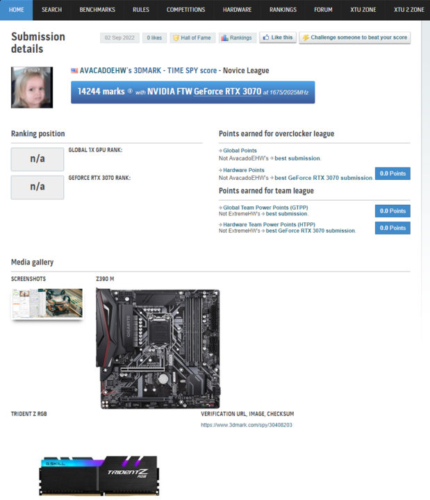430x500 pixels.
Task: Click the SEARCH navigation item
Action: [x=51, y=10]
